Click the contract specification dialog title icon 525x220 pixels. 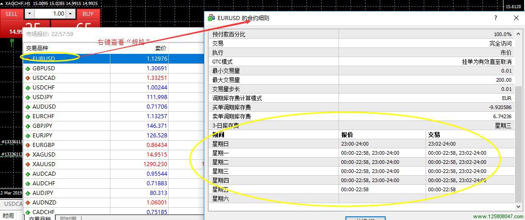211,18
